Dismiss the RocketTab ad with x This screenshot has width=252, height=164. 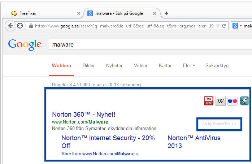click(235, 124)
